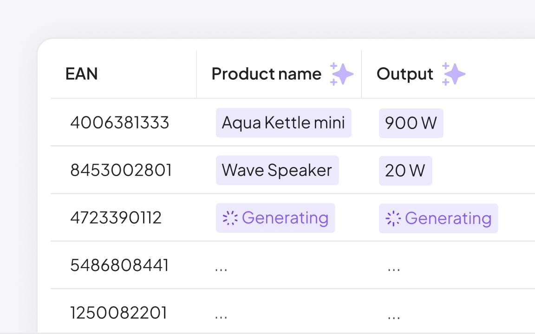Click the spinner icon in Product name Generating chip
Screen dimensions: 535x334
point(230,218)
